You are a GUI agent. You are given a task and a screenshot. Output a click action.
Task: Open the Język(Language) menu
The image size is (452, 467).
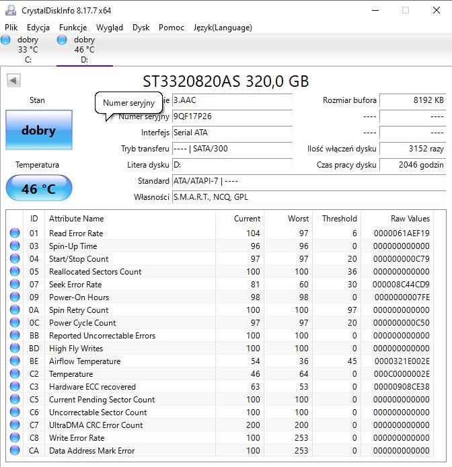pos(223,28)
